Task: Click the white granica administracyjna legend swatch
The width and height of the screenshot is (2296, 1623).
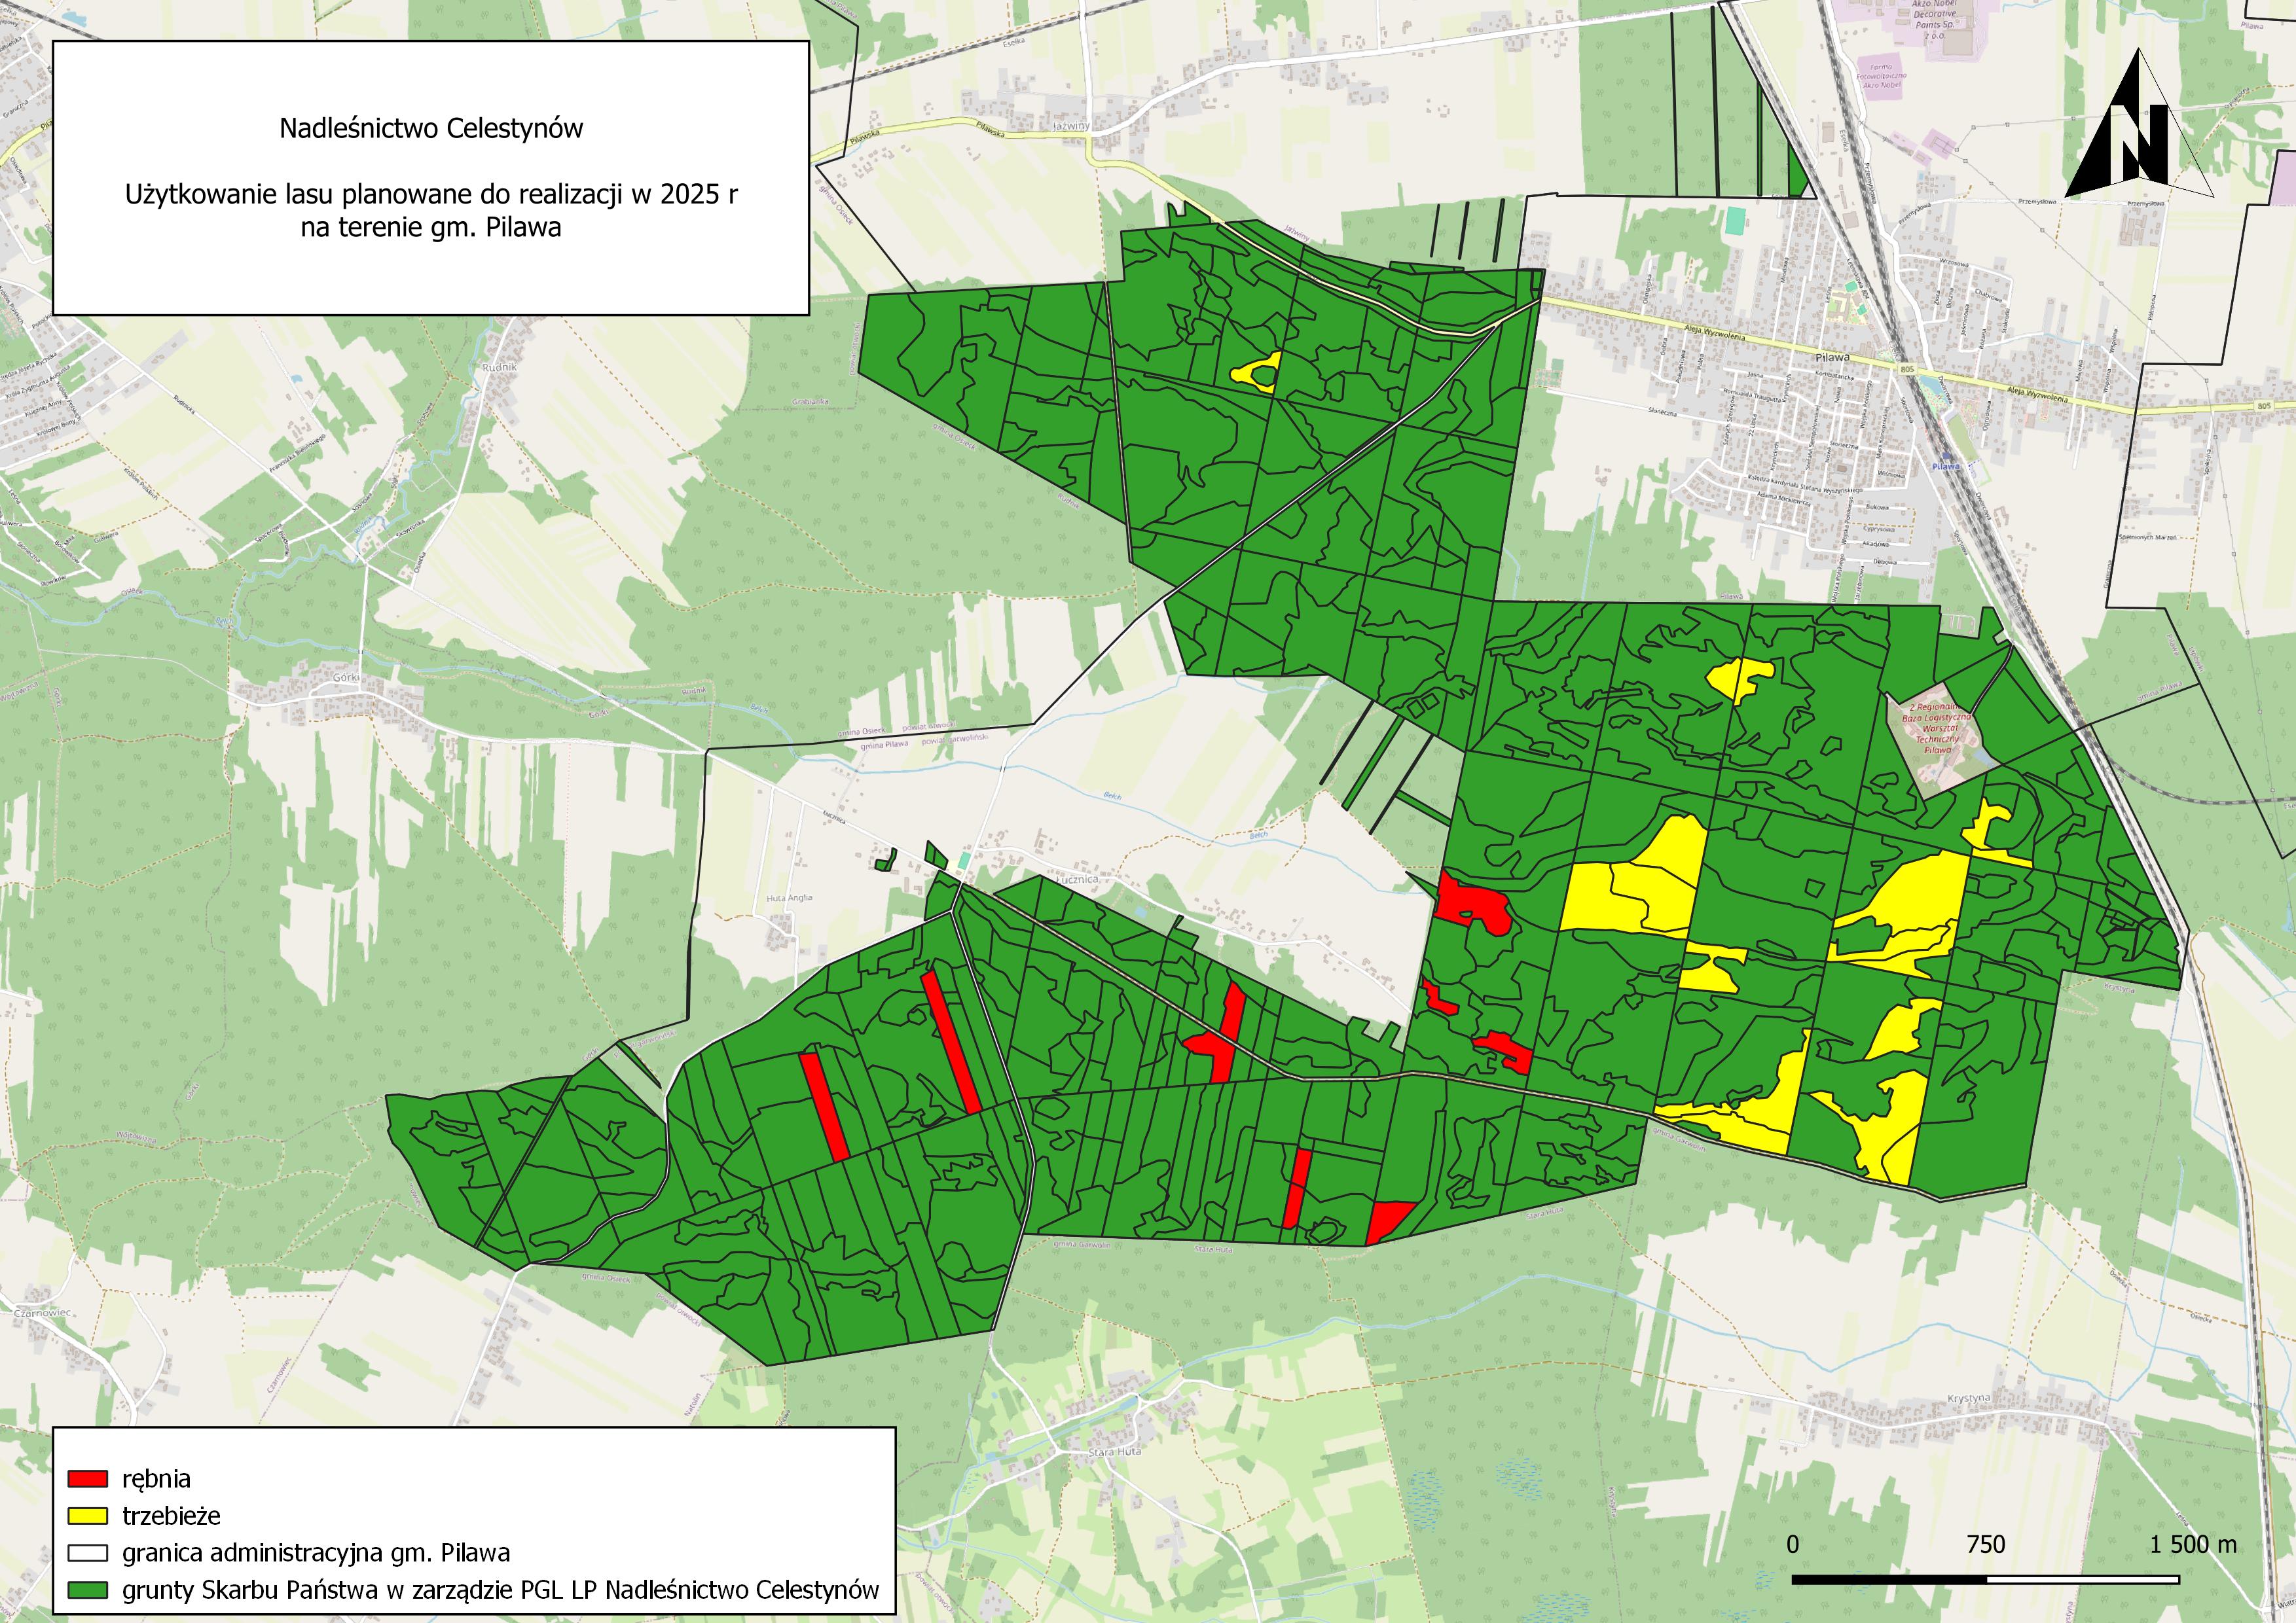Action: pyautogui.click(x=88, y=1553)
